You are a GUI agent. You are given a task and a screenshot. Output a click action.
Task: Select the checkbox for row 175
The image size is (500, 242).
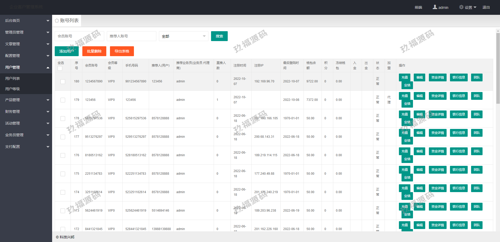[x=63, y=174]
